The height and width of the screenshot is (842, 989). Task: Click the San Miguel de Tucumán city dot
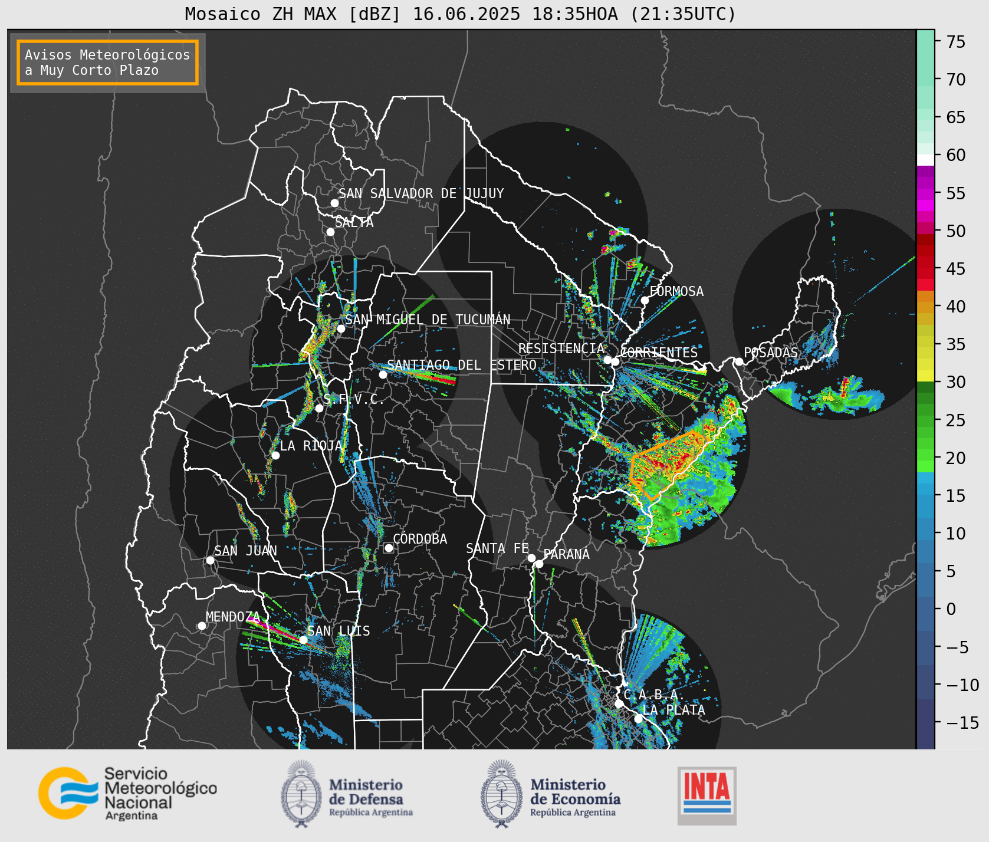341,328
